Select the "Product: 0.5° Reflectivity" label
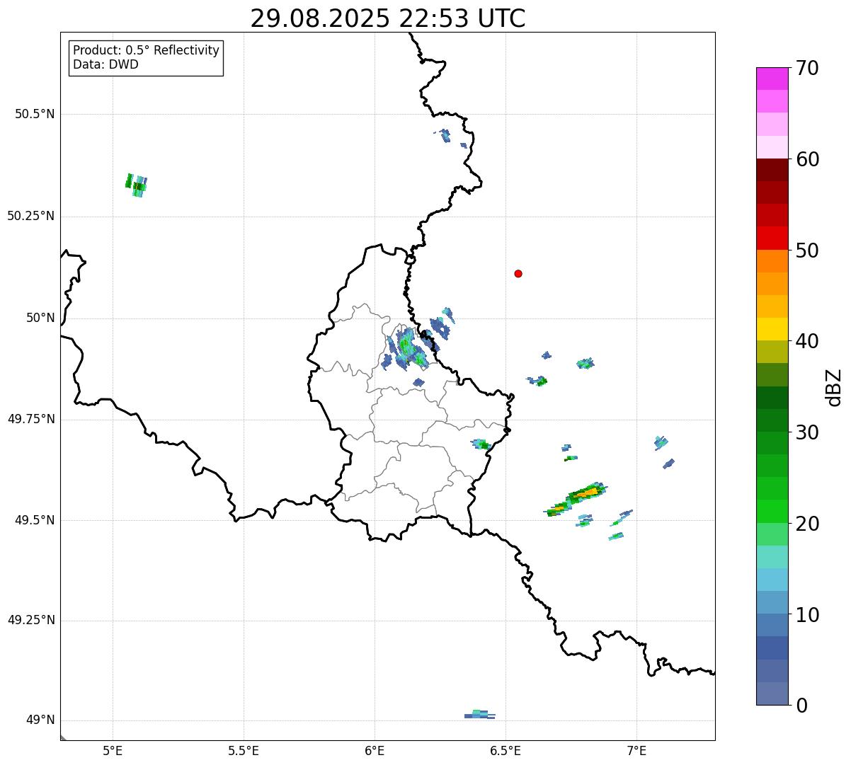 [146, 51]
